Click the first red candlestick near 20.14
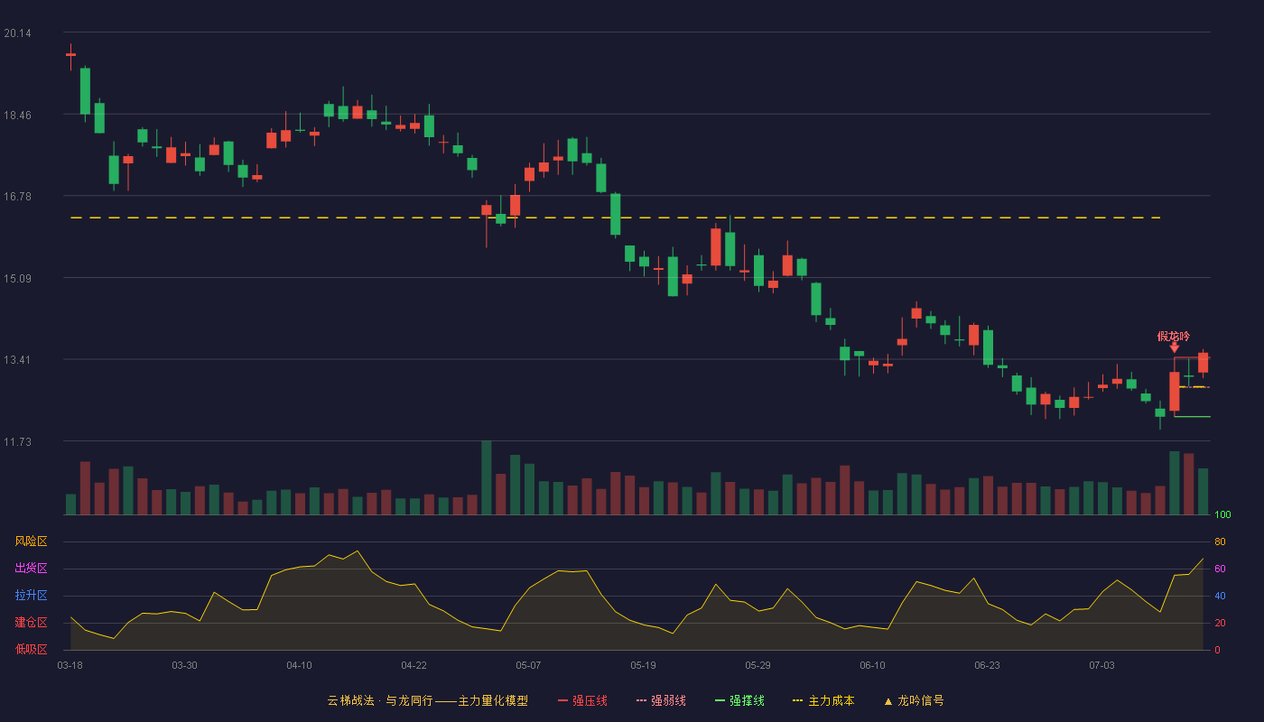Screen dimensions: 1264x722 tap(70, 55)
